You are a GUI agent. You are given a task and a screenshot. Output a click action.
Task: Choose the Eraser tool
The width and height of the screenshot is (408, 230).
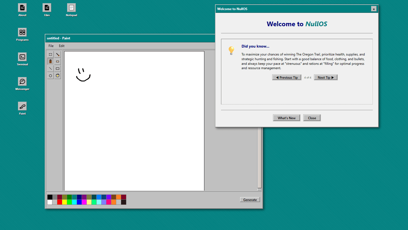point(58,62)
